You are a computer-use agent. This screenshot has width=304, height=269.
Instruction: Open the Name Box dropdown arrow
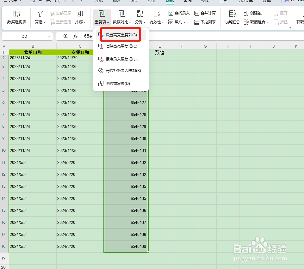50,36
